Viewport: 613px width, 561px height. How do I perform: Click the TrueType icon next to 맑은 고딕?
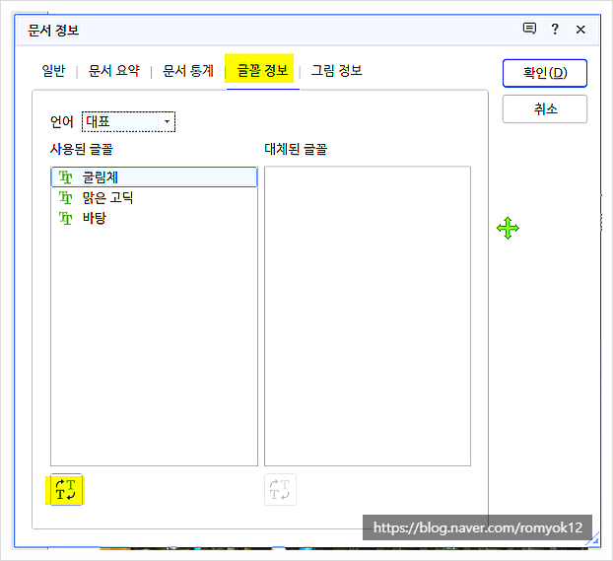coord(65,197)
